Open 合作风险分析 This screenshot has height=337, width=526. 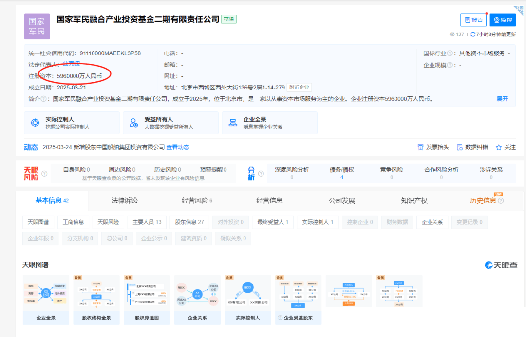point(441,173)
